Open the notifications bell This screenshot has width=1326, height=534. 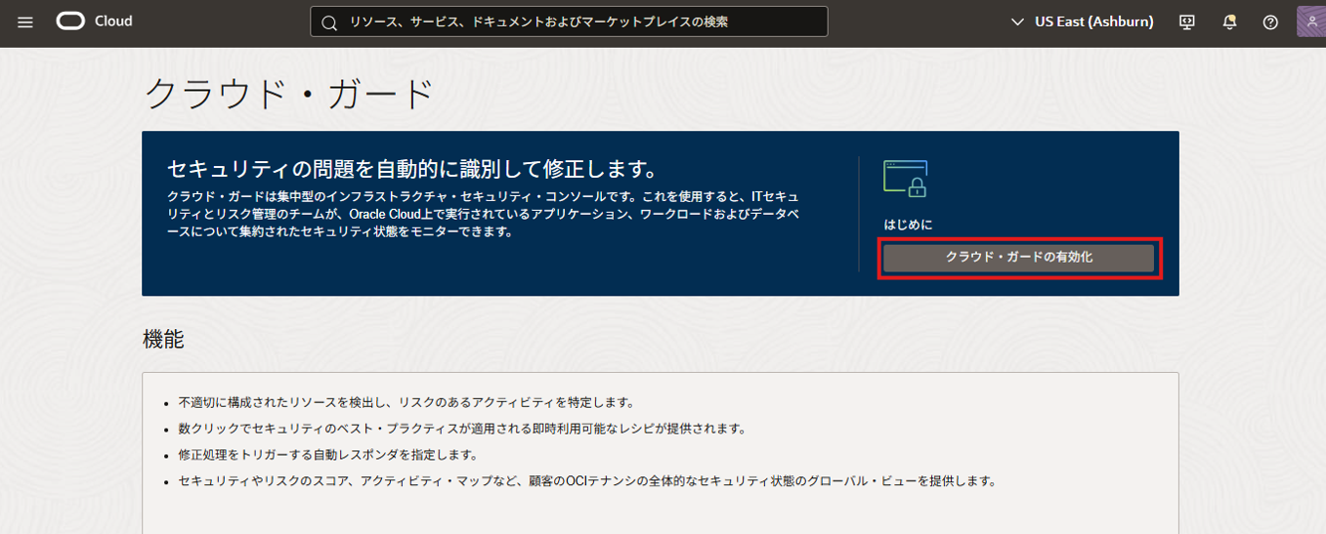tap(1229, 21)
